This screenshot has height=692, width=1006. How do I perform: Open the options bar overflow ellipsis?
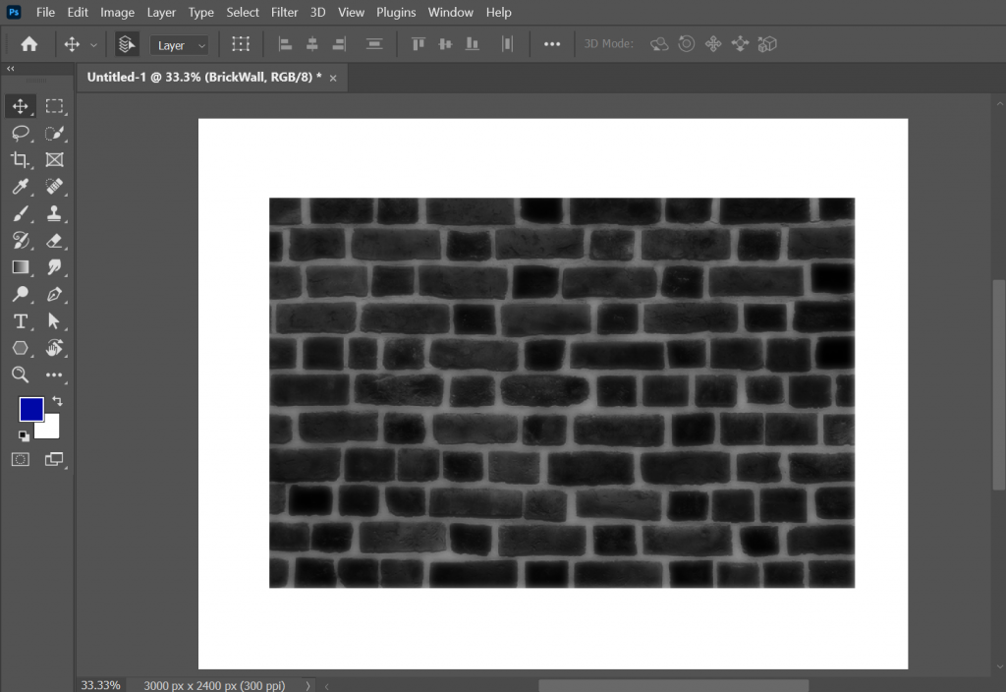pos(551,43)
